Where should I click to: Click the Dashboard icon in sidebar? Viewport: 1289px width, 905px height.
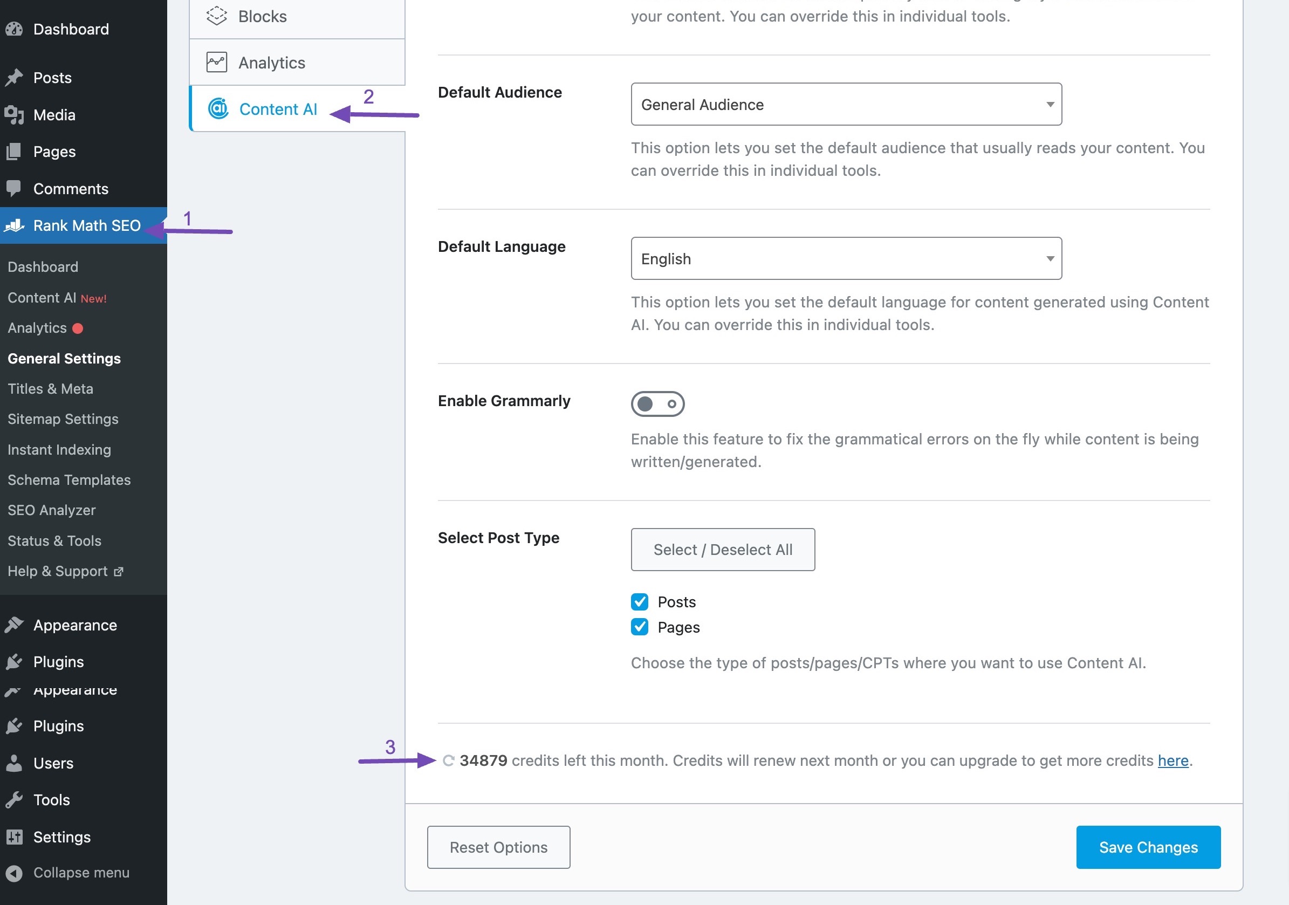coord(15,28)
